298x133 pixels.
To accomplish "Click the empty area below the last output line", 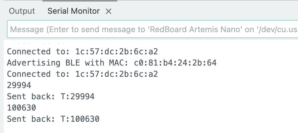I will tap(150, 128).
